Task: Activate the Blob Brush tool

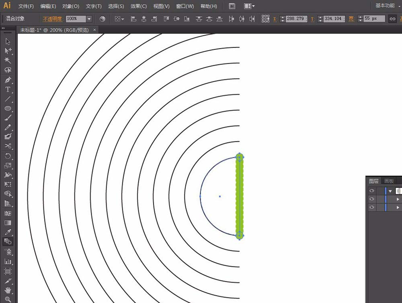Action: (x=8, y=136)
